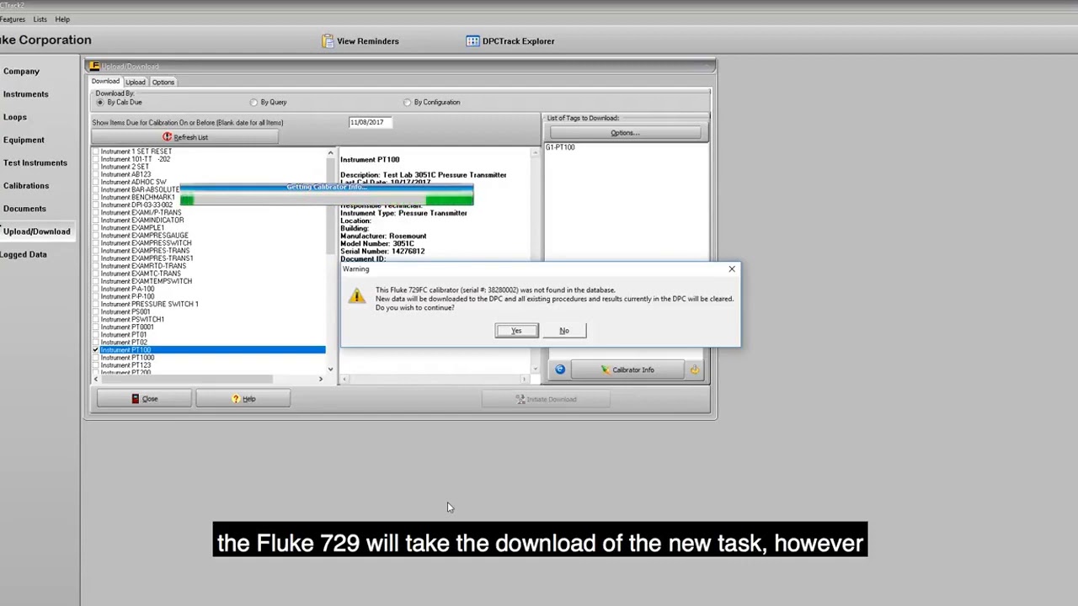The image size is (1078, 606).
Task: Click the blue round icon beside Calibrator Info
Action: (560, 369)
